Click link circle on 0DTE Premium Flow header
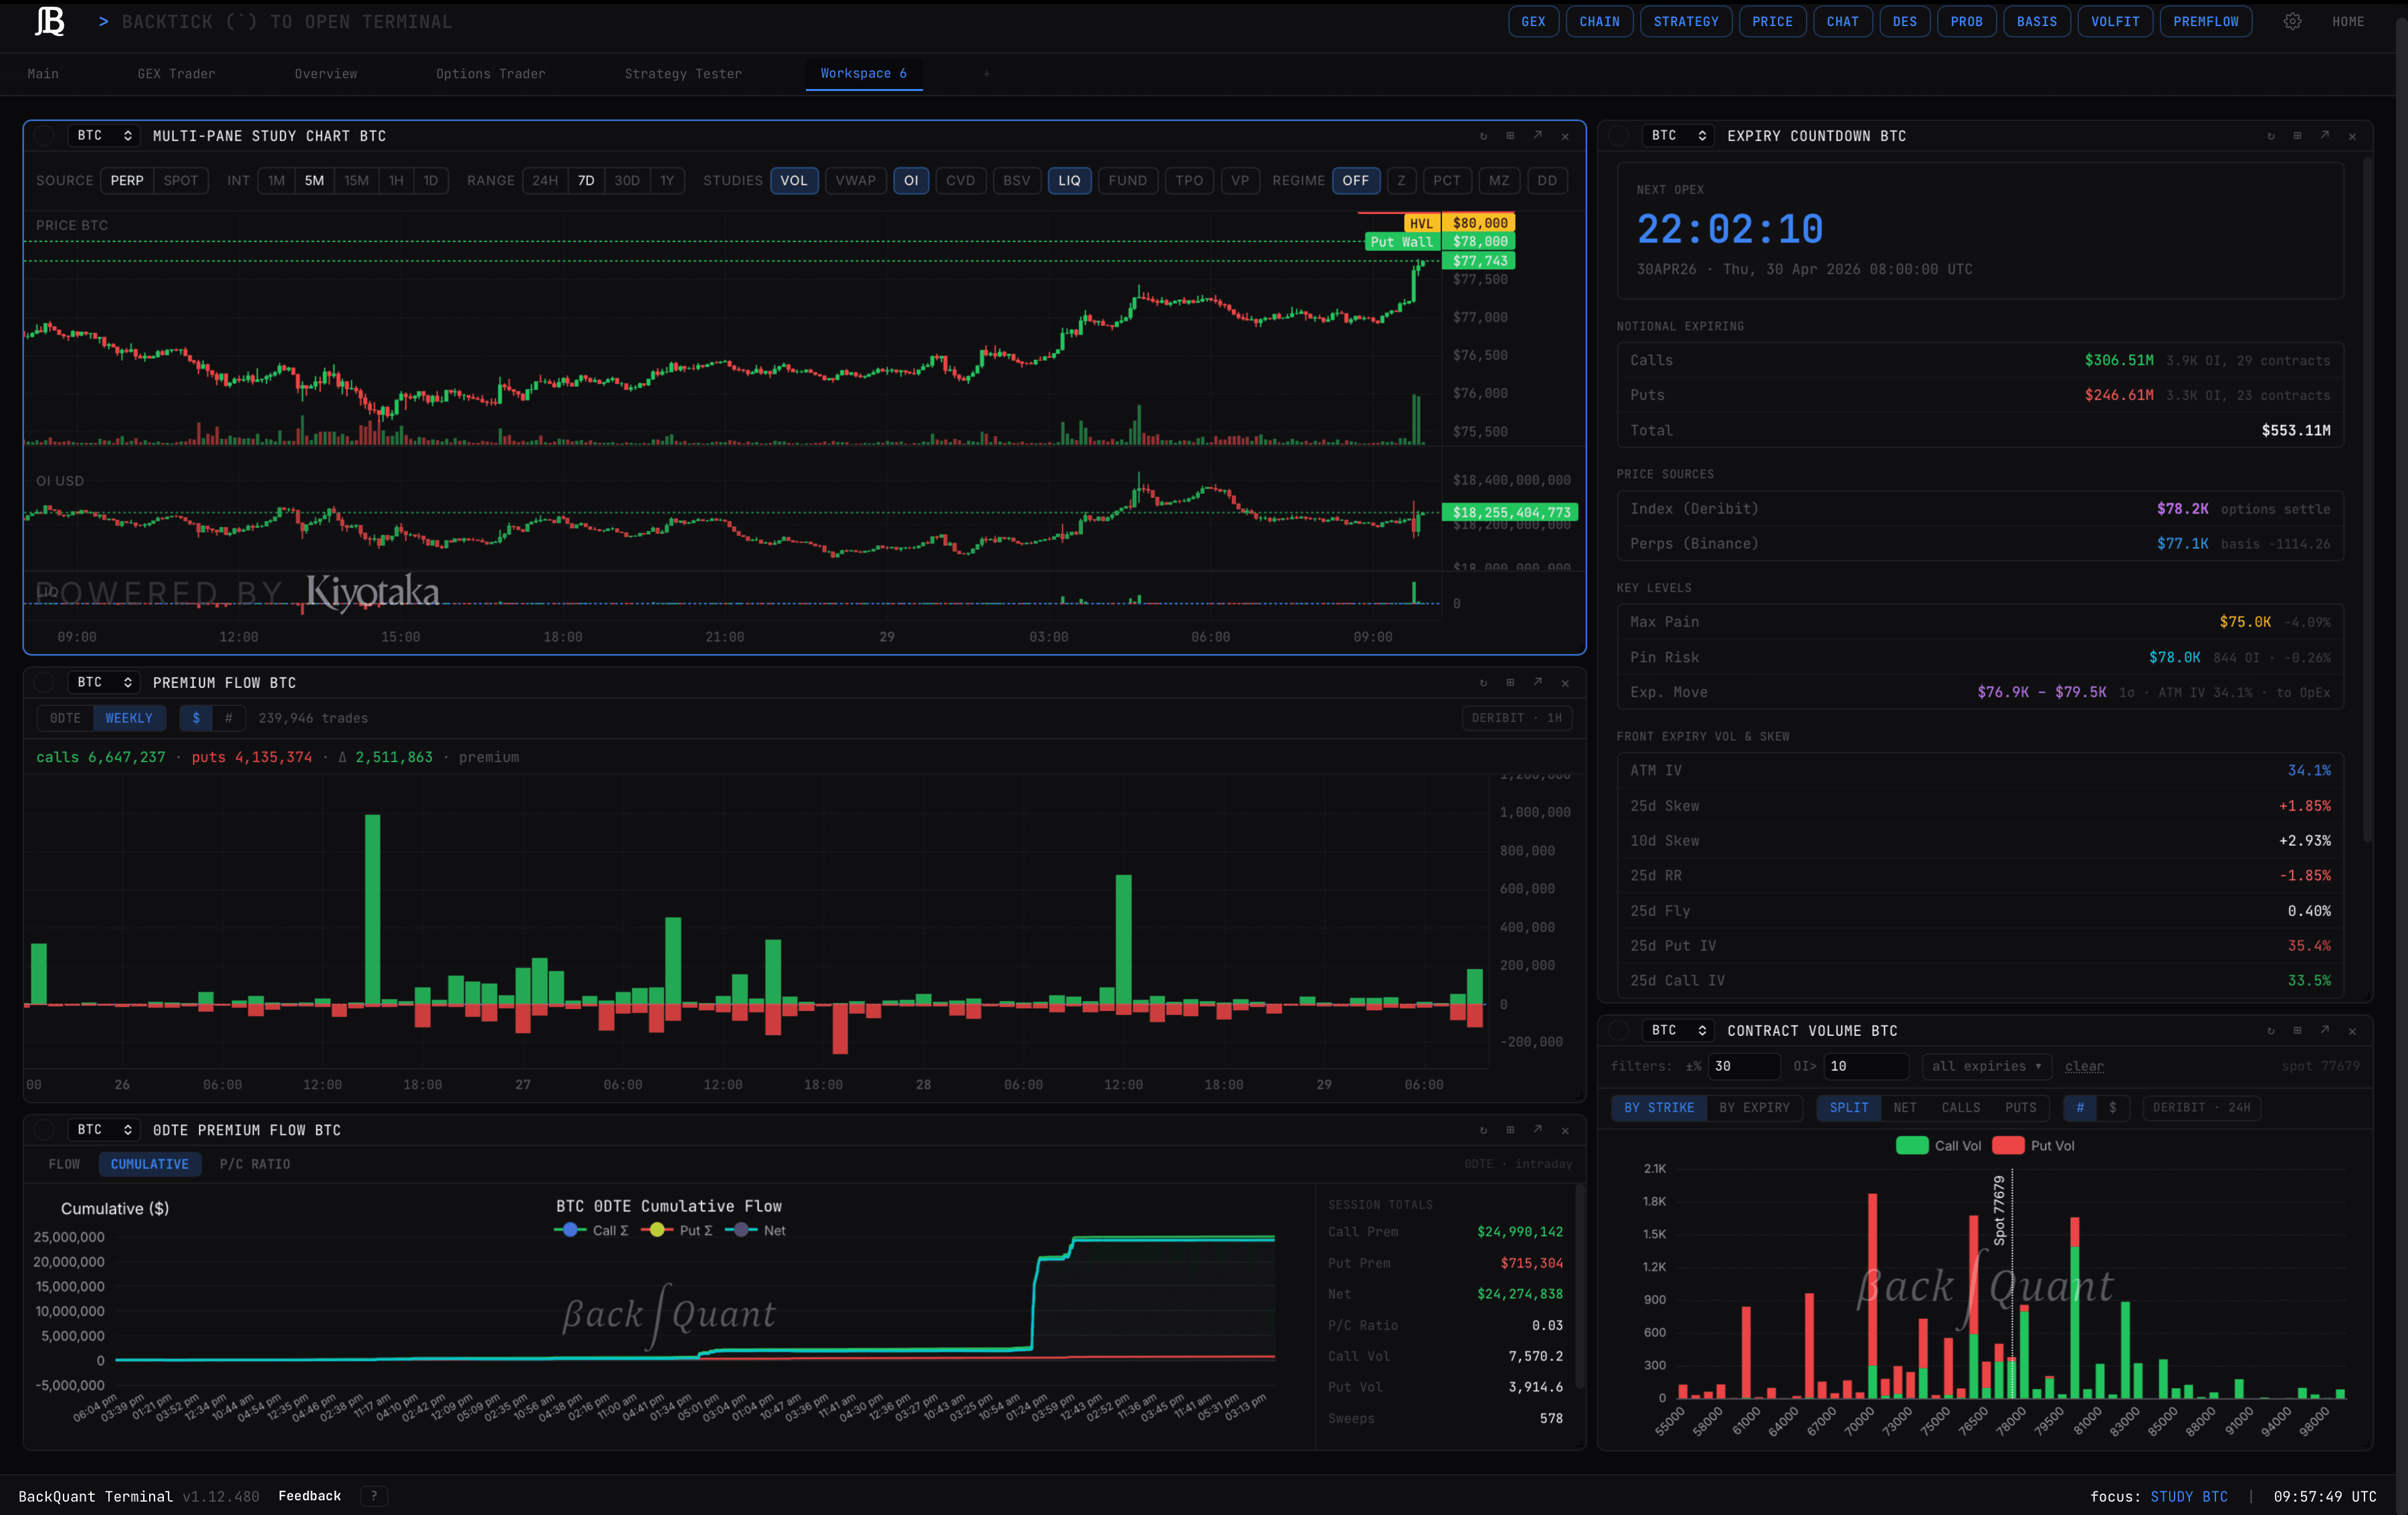The height and width of the screenshot is (1515, 2408). pyautogui.click(x=44, y=1130)
